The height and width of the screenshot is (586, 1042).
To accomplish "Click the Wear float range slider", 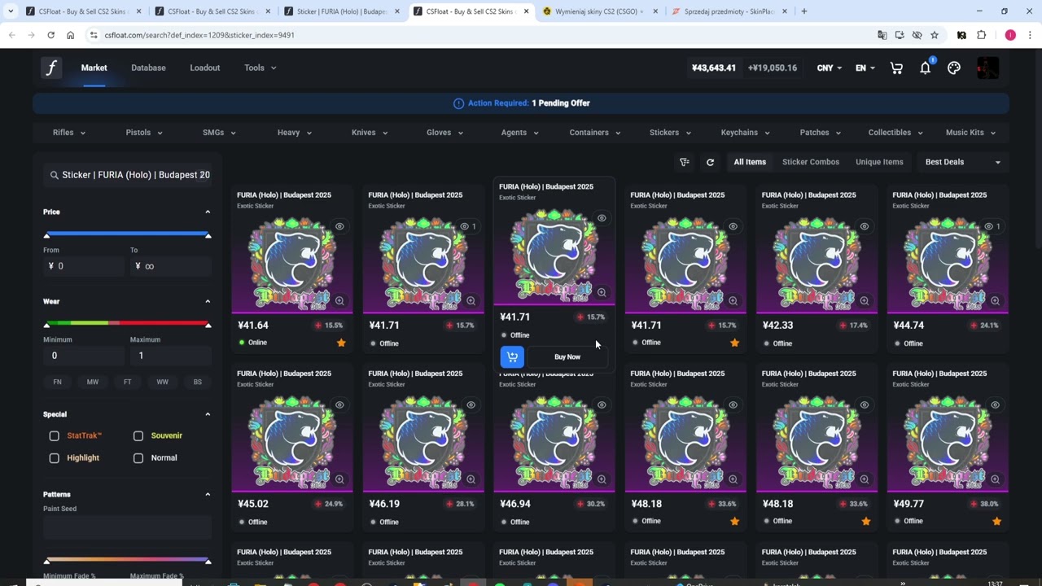I will click(x=127, y=324).
